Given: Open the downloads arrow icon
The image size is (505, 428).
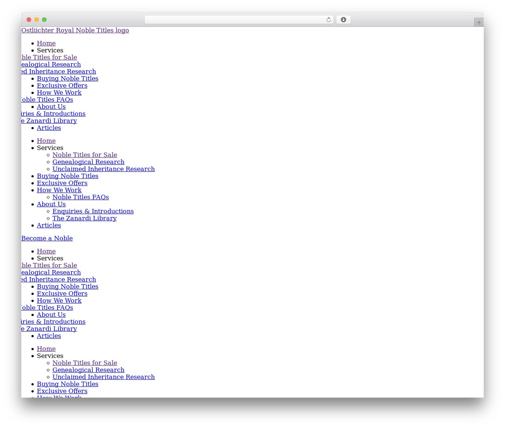Looking at the screenshot, I should 343,20.
